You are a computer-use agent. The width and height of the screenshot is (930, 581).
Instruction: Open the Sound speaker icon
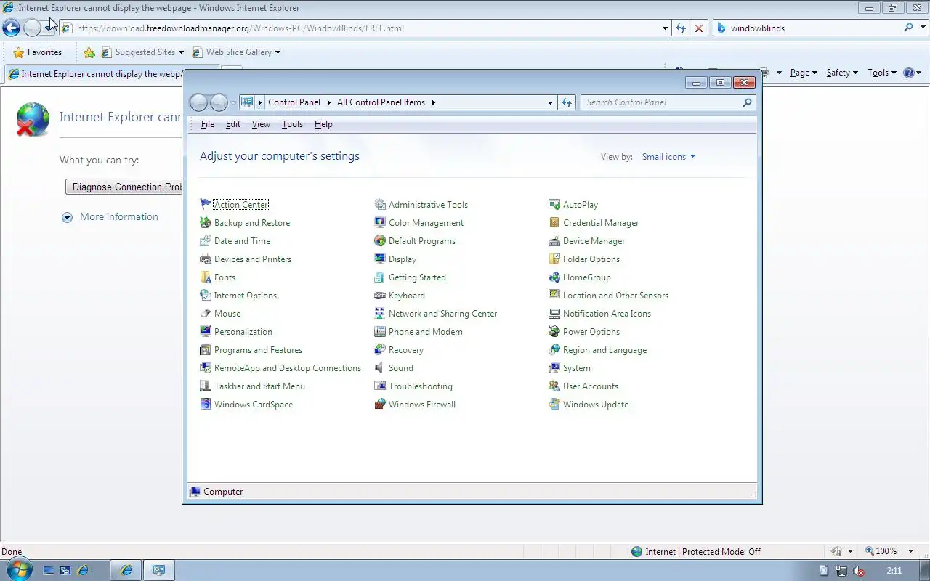(x=380, y=368)
